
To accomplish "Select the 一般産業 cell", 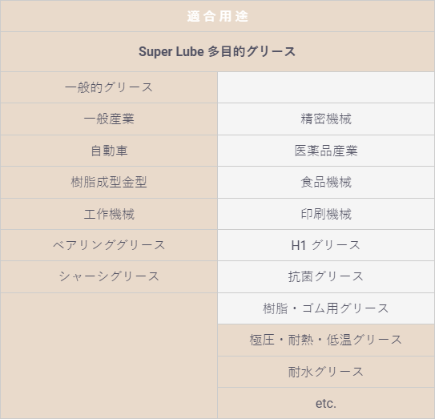I will (x=109, y=119).
